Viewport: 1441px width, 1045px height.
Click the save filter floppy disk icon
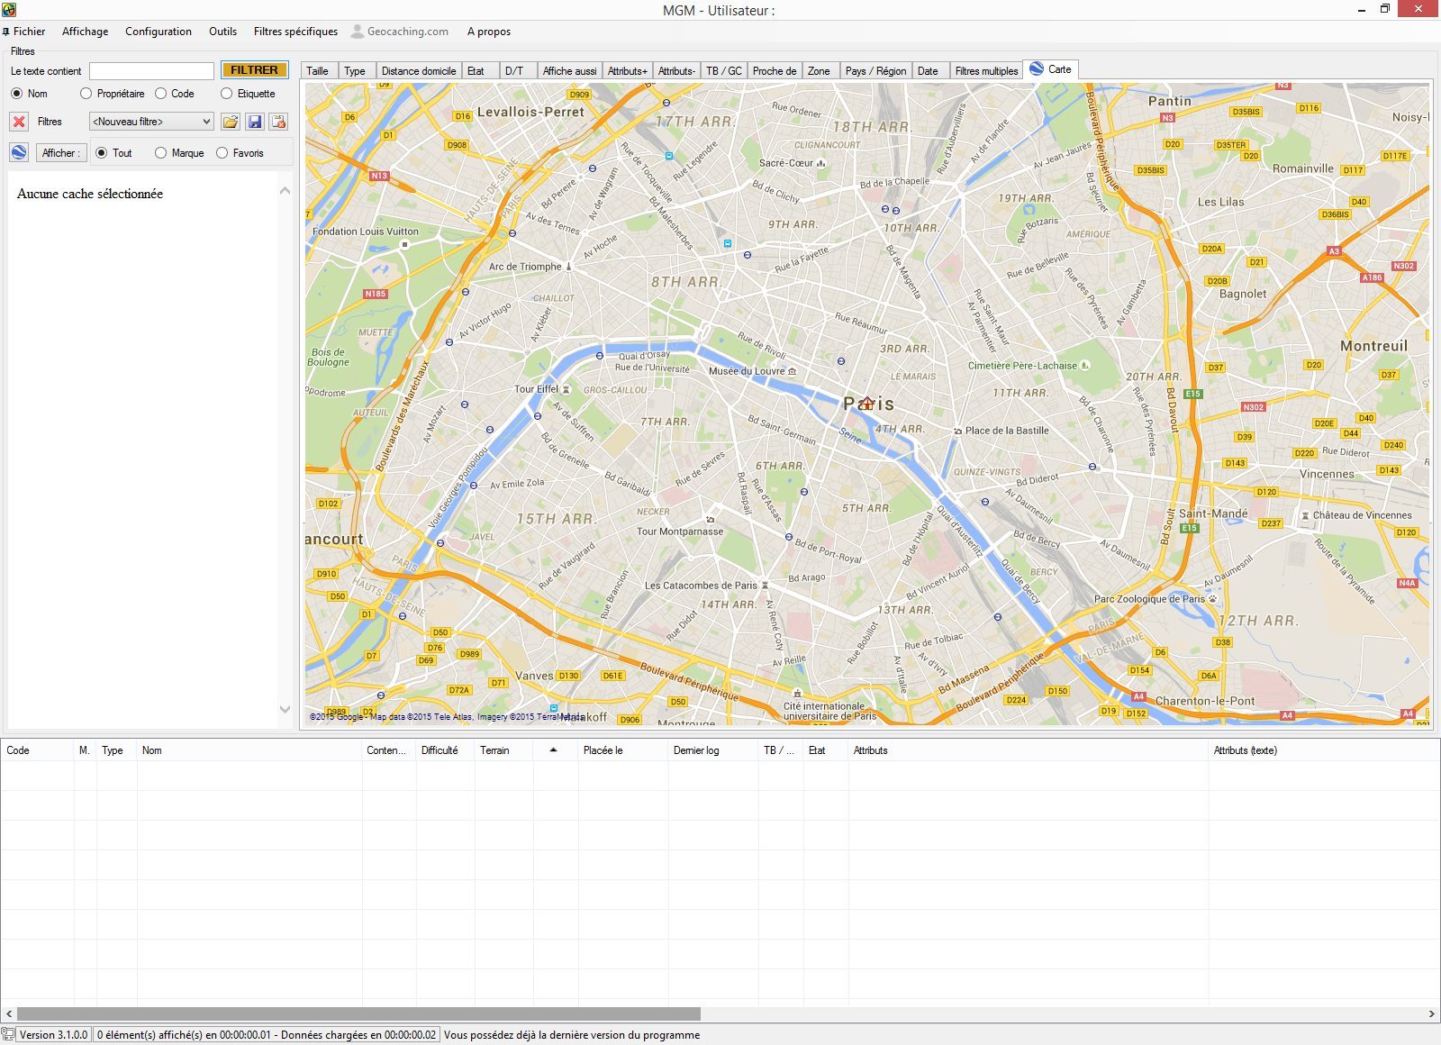click(255, 122)
